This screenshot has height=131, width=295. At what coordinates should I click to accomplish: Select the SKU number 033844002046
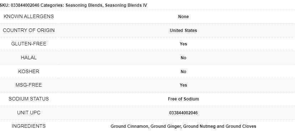(x=25, y=5)
